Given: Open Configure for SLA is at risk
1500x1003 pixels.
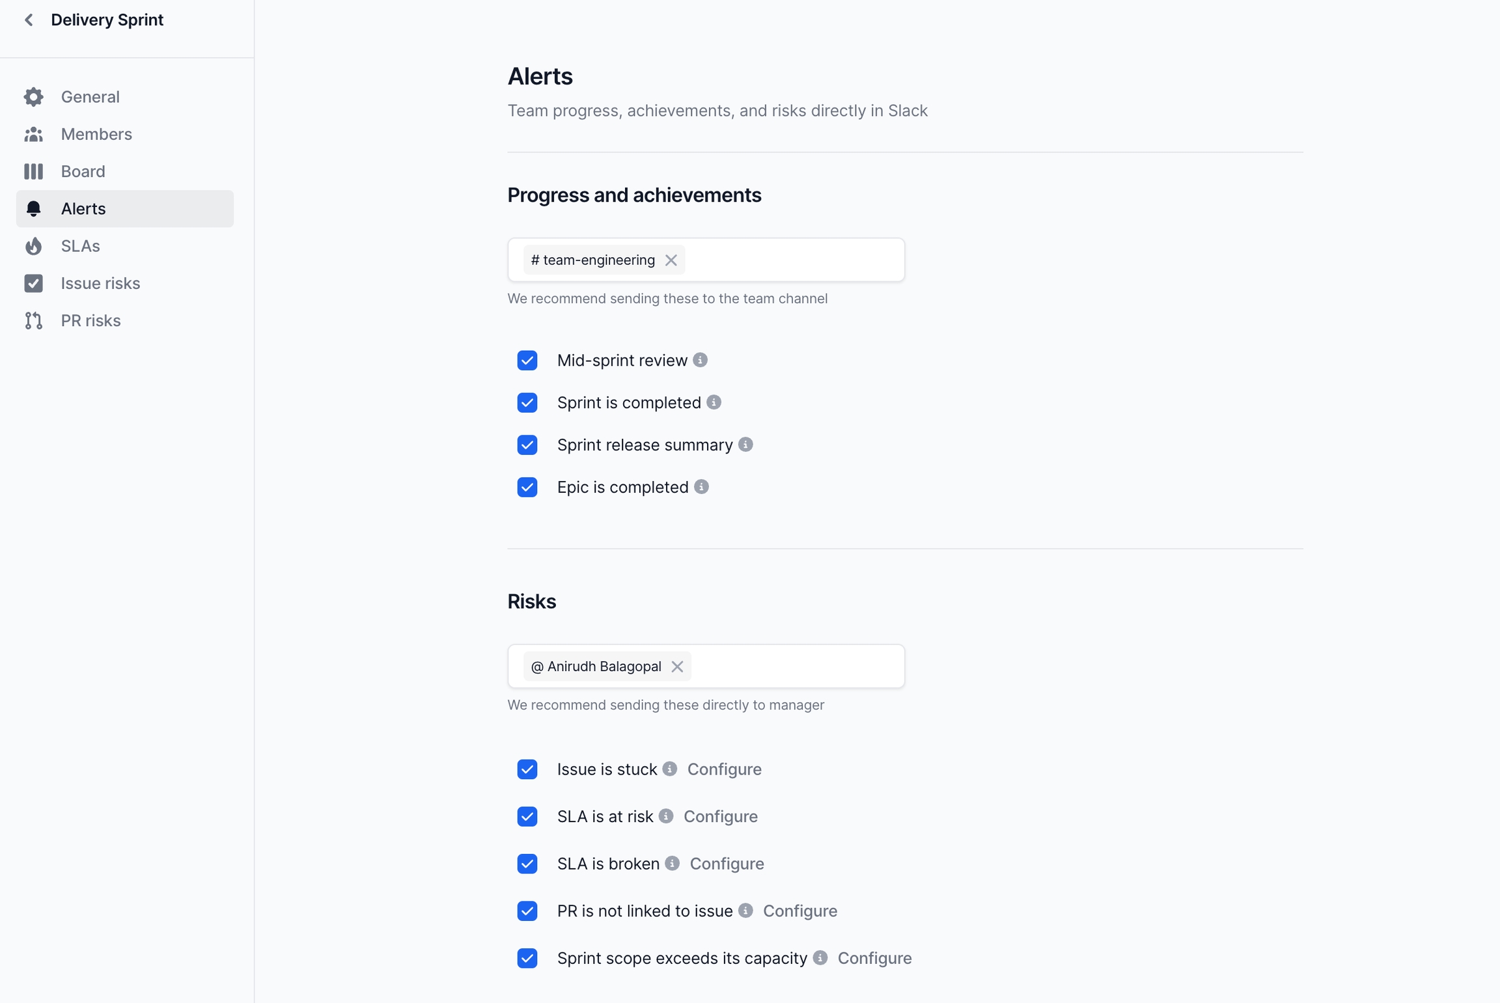Looking at the screenshot, I should click(720, 816).
